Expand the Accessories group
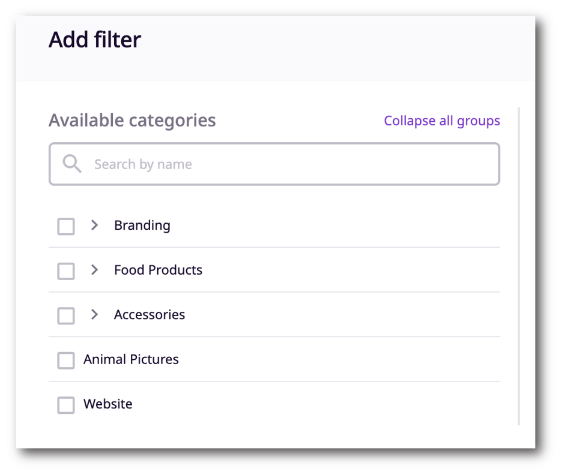 coord(94,314)
